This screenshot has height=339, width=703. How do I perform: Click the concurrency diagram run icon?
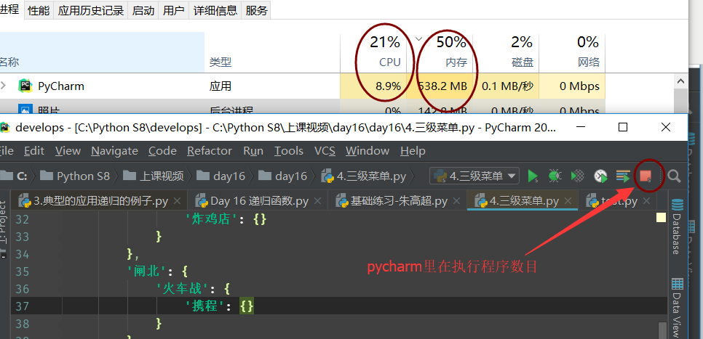pyautogui.click(x=623, y=176)
